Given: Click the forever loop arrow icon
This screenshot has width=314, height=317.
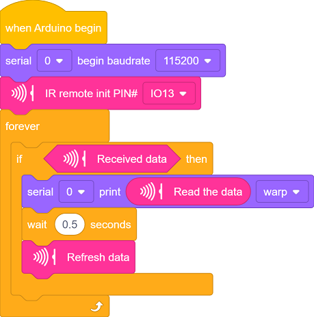Looking at the screenshot, I should click(97, 307).
